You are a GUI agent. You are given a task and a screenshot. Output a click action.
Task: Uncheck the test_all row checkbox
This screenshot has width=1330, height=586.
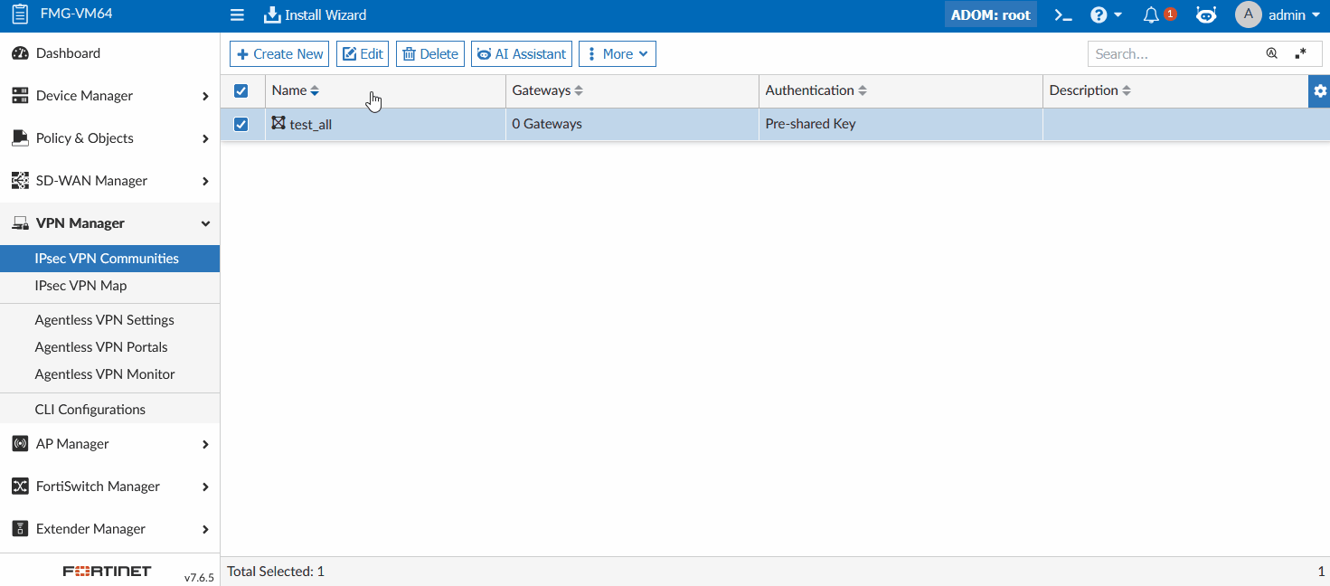point(241,125)
